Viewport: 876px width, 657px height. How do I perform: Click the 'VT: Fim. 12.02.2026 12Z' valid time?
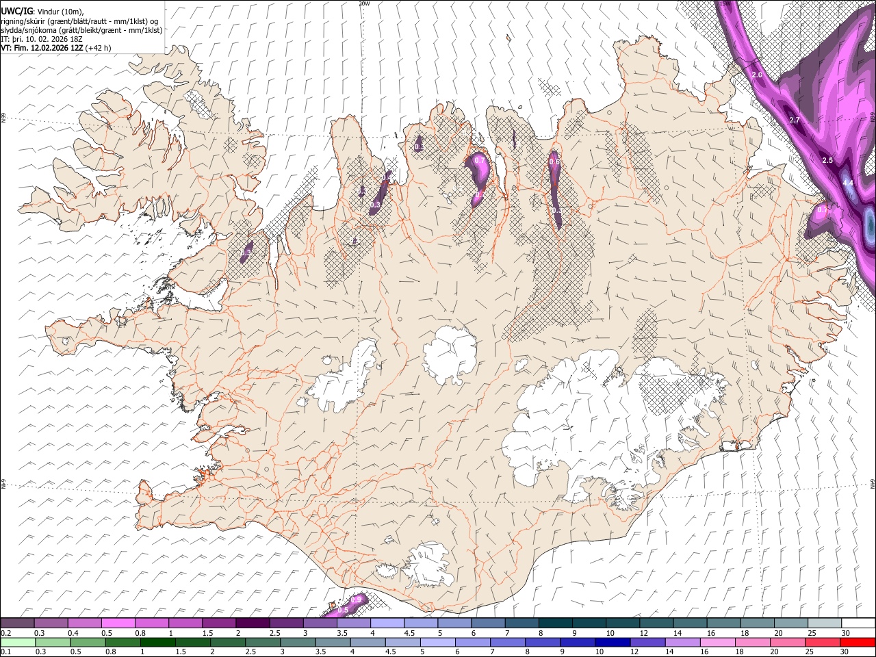[42, 48]
